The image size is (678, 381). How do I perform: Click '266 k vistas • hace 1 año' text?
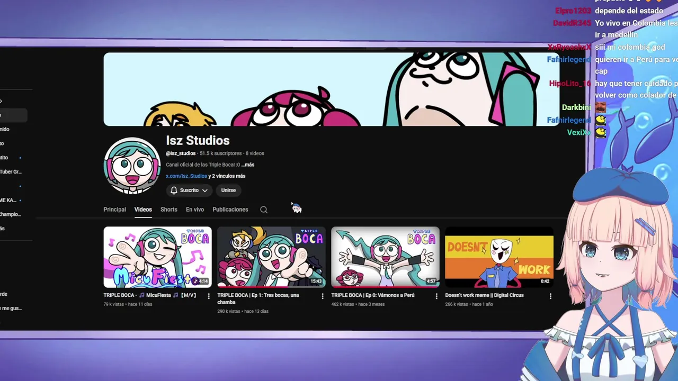pyautogui.click(x=470, y=304)
